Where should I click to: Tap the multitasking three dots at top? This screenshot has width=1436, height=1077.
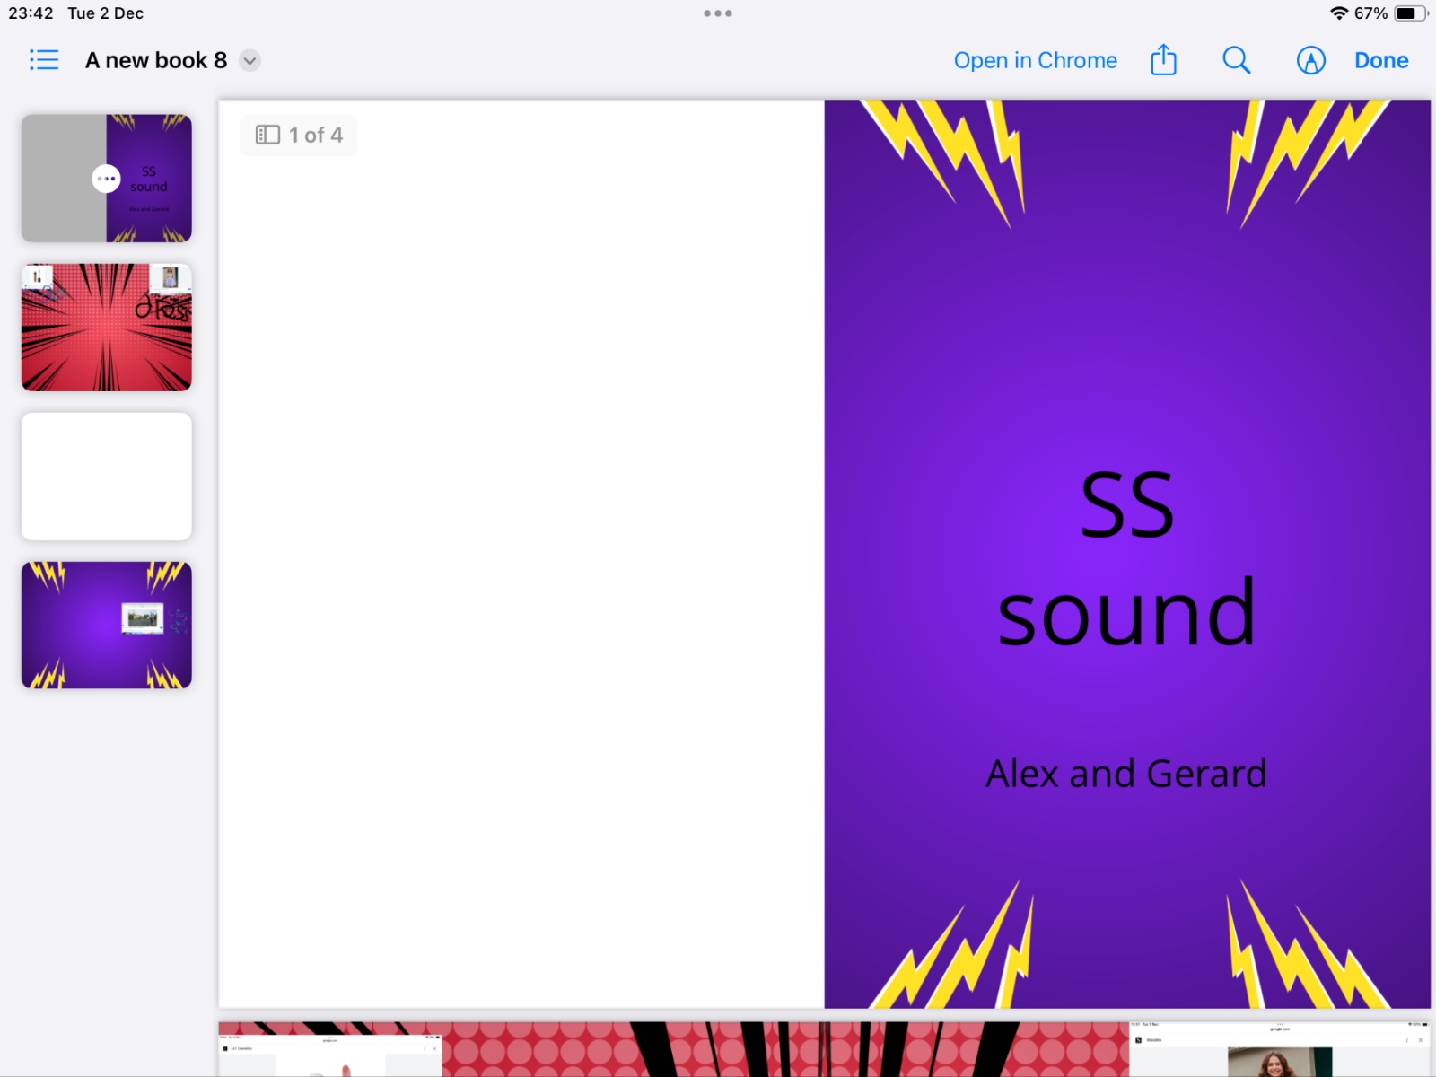coord(718,13)
